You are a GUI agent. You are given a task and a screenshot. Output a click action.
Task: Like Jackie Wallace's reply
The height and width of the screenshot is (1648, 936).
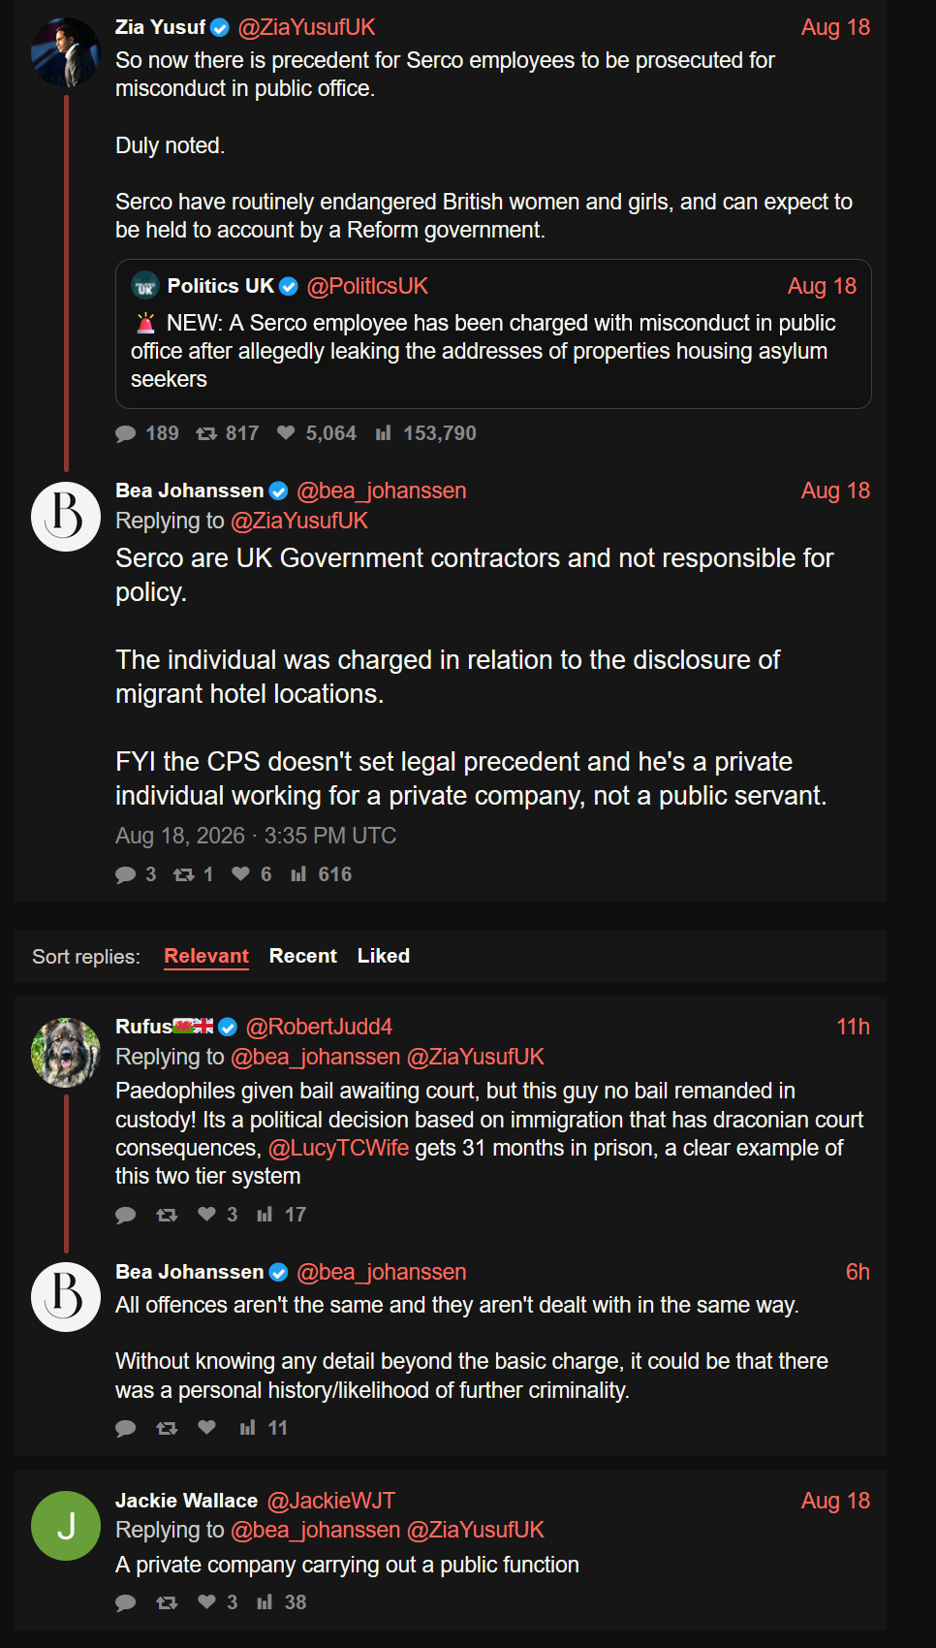click(x=206, y=1601)
